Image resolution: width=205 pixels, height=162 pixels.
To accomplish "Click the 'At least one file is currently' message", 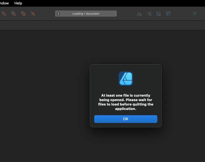I will [x=126, y=102].
